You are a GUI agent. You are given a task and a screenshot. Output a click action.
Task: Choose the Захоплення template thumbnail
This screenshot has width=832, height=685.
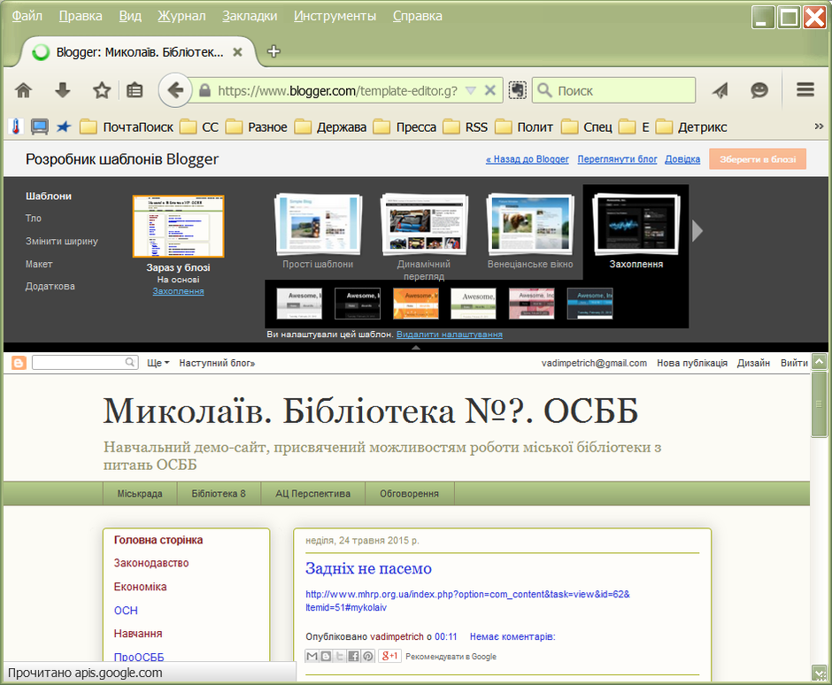636,225
